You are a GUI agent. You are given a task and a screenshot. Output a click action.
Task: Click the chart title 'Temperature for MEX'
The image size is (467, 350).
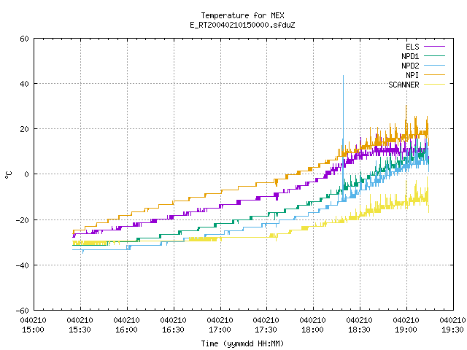[242, 15]
